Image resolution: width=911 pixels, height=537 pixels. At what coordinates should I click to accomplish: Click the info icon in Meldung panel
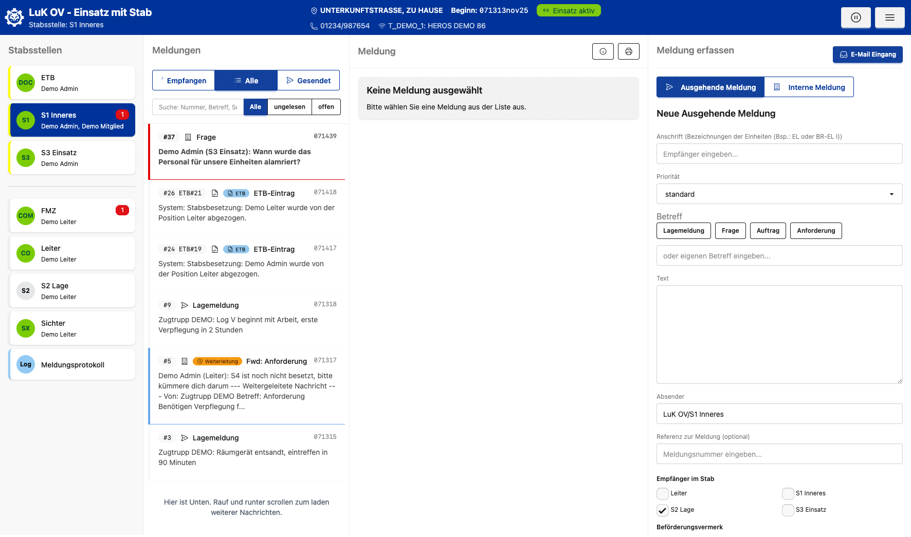pyautogui.click(x=603, y=51)
